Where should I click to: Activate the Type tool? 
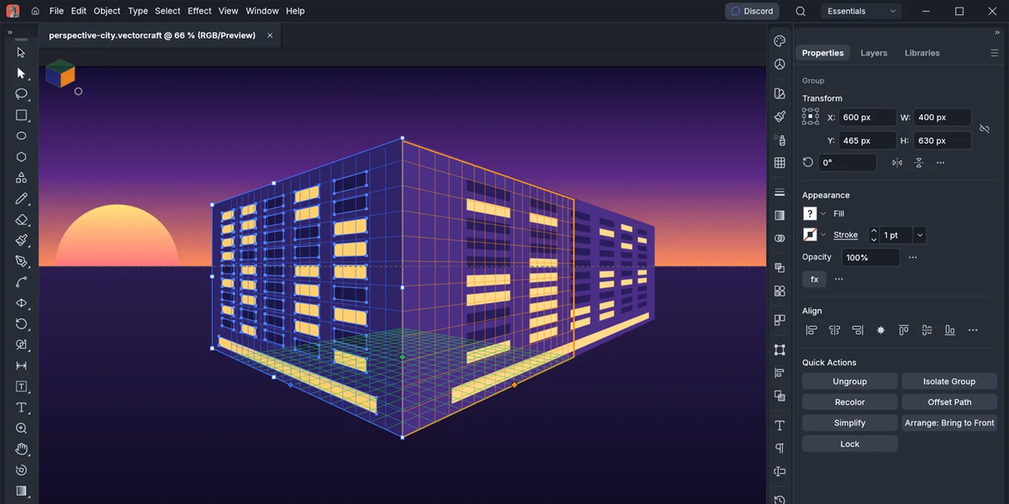tap(22, 407)
